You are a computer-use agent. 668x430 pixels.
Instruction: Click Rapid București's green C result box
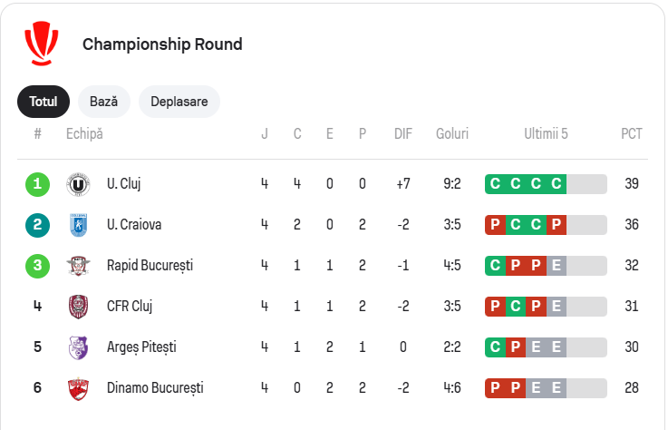click(x=495, y=266)
